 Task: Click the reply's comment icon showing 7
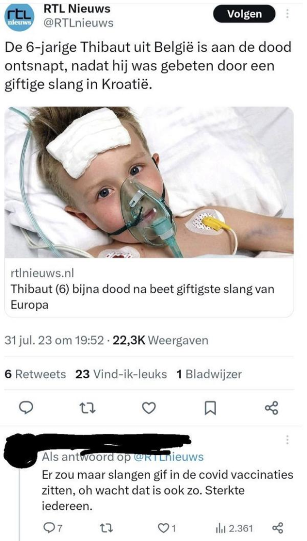pos(53,528)
